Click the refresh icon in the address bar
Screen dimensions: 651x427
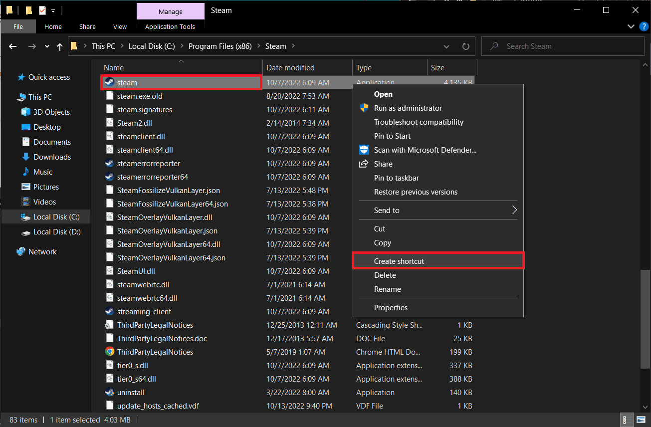[465, 46]
